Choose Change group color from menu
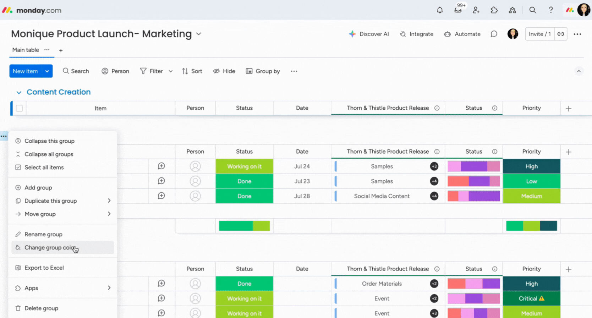Screen dimensions: 592x318 click(50, 248)
